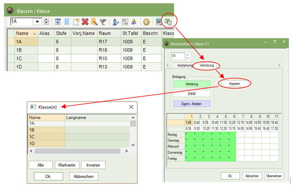
Task: Click the Kopieren button
Action: 235,84
